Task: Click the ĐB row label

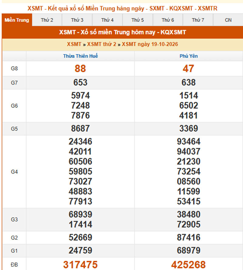Action: 14,265
